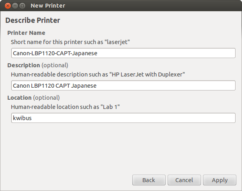Click '(optional)' beside the Description label
This screenshot has width=242, height=191.
point(55,65)
